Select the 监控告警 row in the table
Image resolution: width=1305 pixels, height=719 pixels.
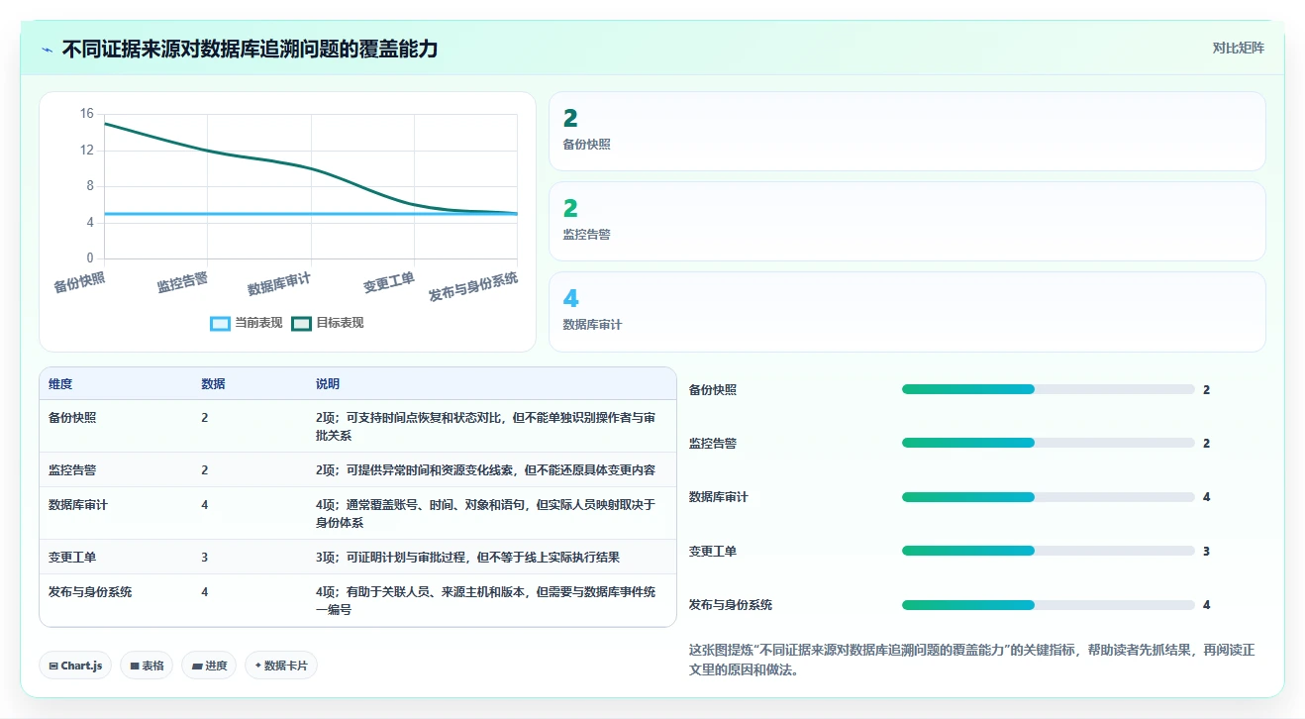357,470
